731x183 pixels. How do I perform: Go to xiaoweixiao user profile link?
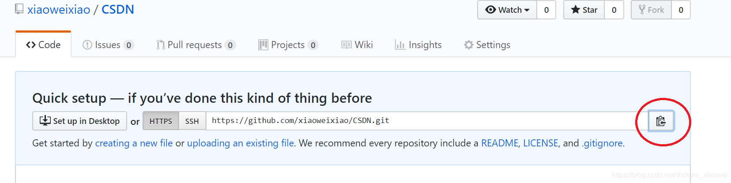tap(59, 9)
